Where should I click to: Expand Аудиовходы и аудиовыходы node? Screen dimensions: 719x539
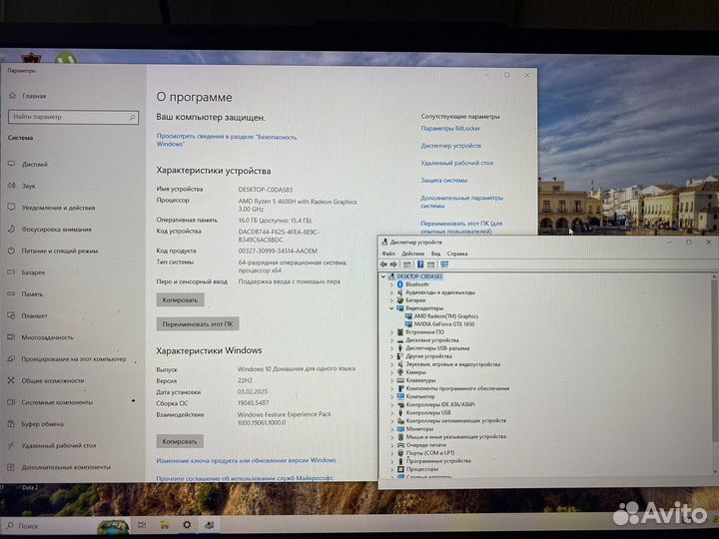coord(391,292)
